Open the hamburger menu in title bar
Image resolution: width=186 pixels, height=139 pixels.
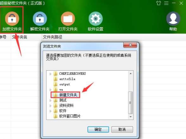(166, 3)
